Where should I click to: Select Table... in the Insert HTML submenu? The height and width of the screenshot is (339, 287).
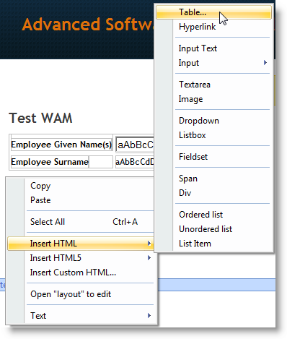coord(213,12)
